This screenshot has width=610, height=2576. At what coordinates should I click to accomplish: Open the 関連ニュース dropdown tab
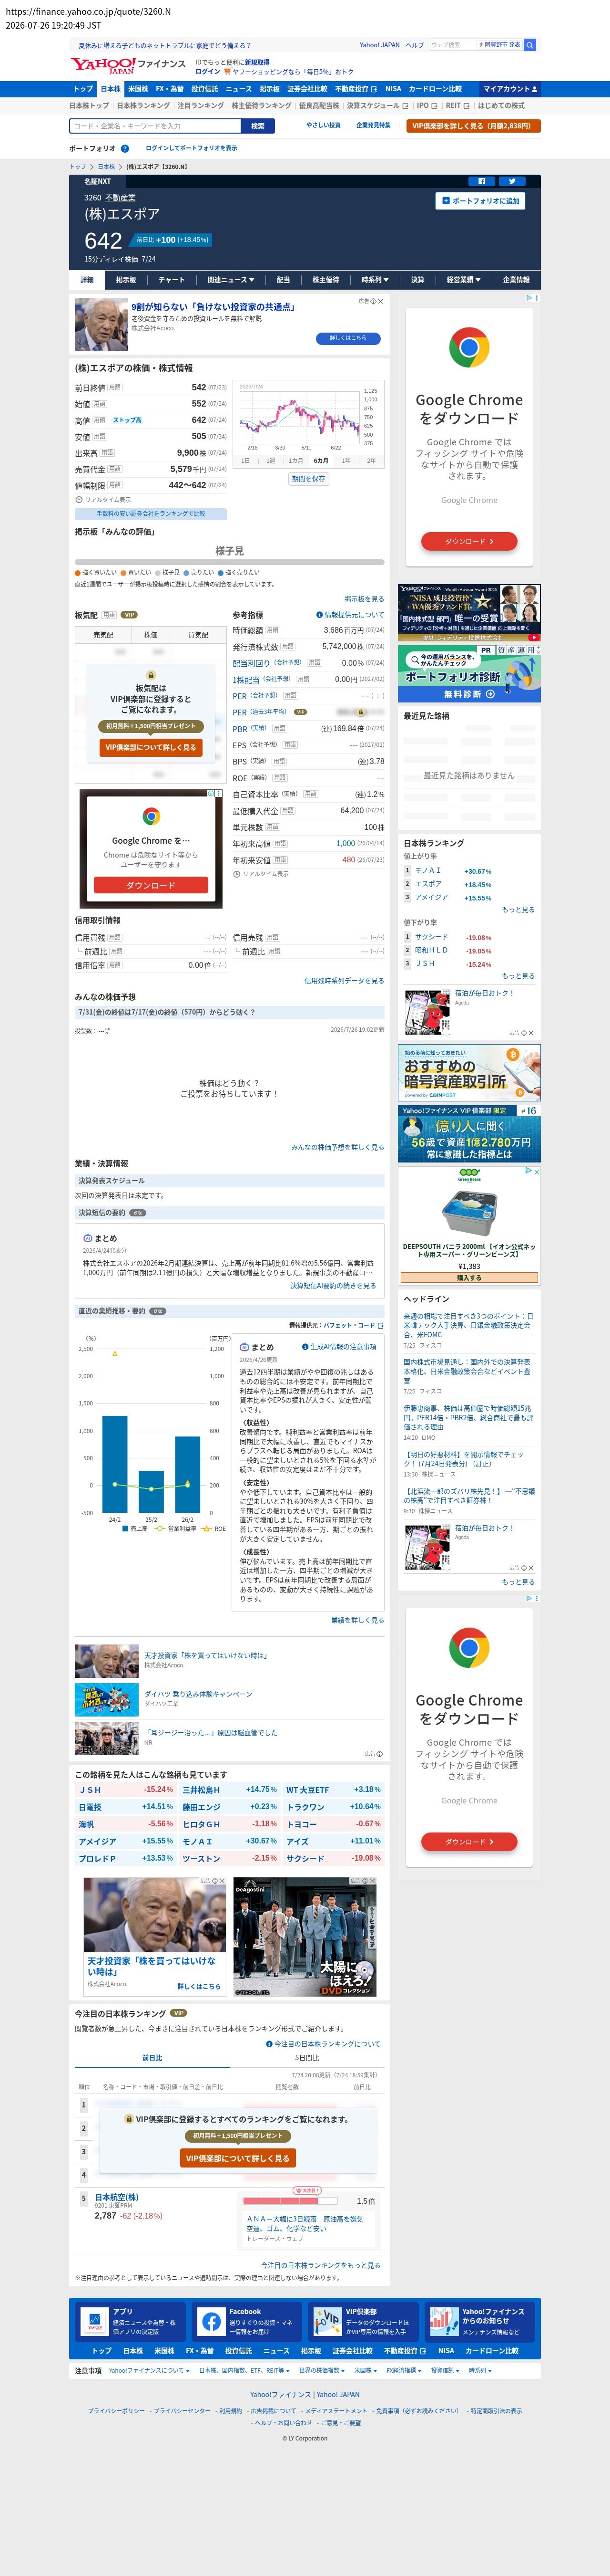click(231, 280)
